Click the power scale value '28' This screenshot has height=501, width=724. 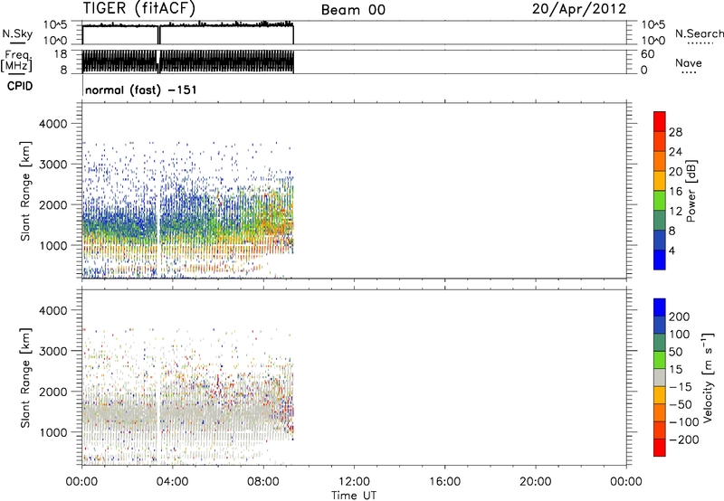click(675, 132)
